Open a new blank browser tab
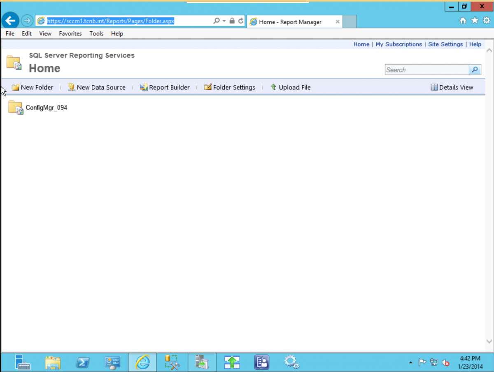 point(350,22)
